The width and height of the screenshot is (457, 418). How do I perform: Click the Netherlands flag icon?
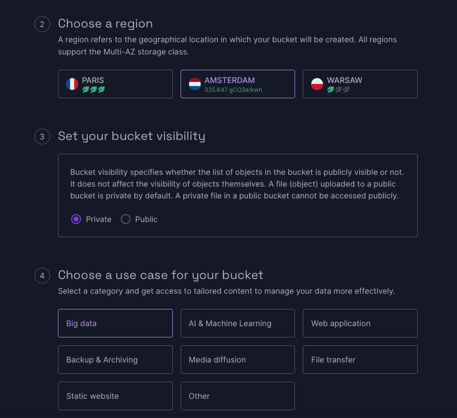coord(195,84)
